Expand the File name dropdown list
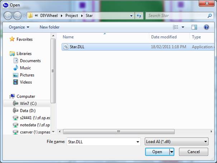The image size is (217, 163). pos(138,142)
